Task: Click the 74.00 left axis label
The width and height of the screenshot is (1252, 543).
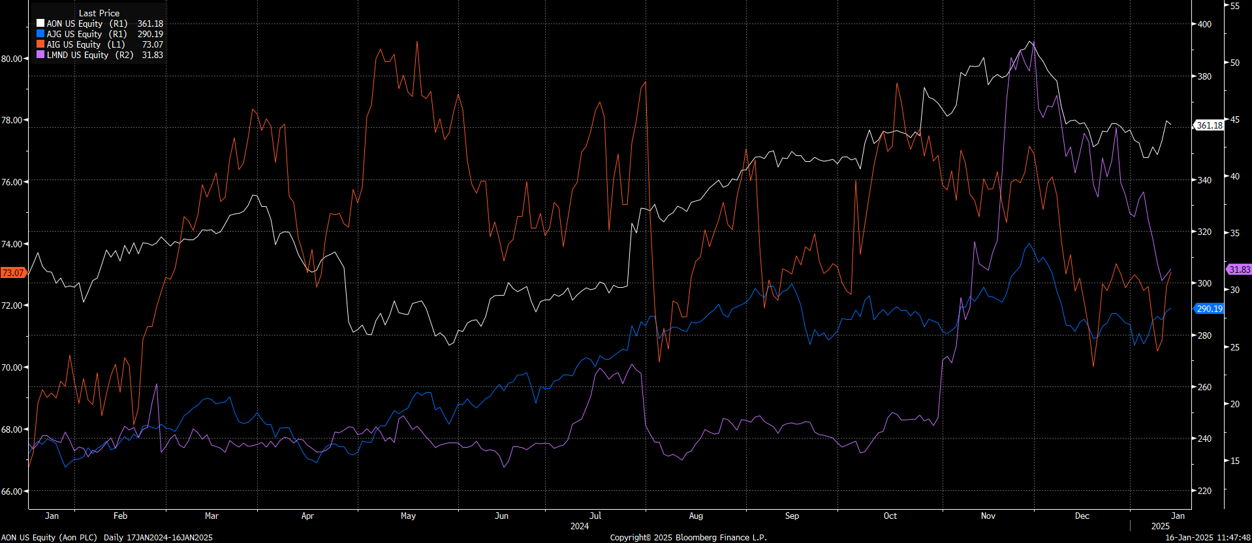Action: (x=12, y=244)
